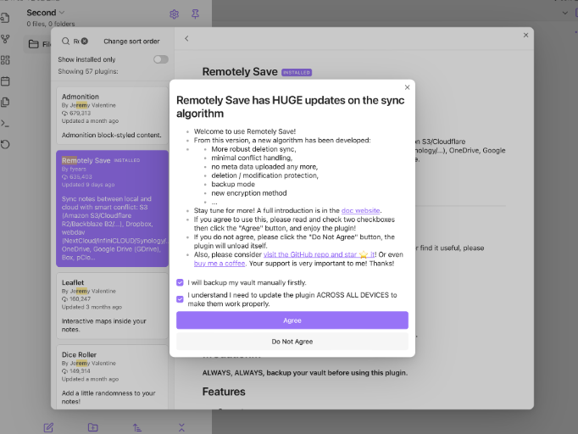Select the Leaflet plugin card
Image resolution: width=578 pixels, height=434 pixels.
click(x=112, y=306)
